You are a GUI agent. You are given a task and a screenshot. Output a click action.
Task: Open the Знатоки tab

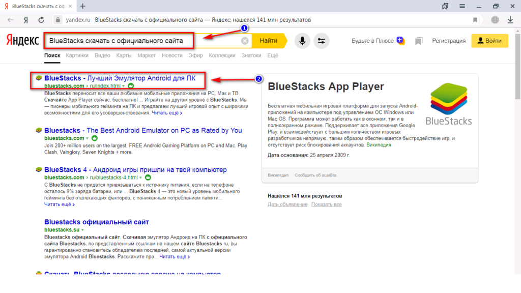coord(251,55)
